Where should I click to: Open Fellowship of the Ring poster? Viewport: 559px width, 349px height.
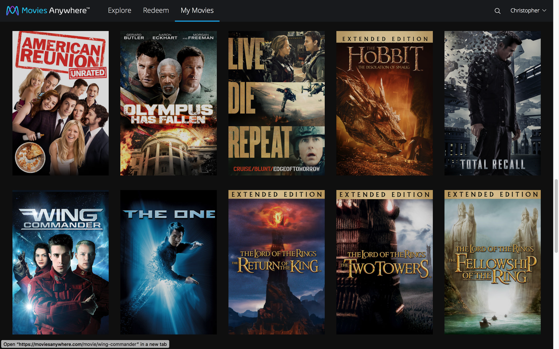click(x=492, y=262)
